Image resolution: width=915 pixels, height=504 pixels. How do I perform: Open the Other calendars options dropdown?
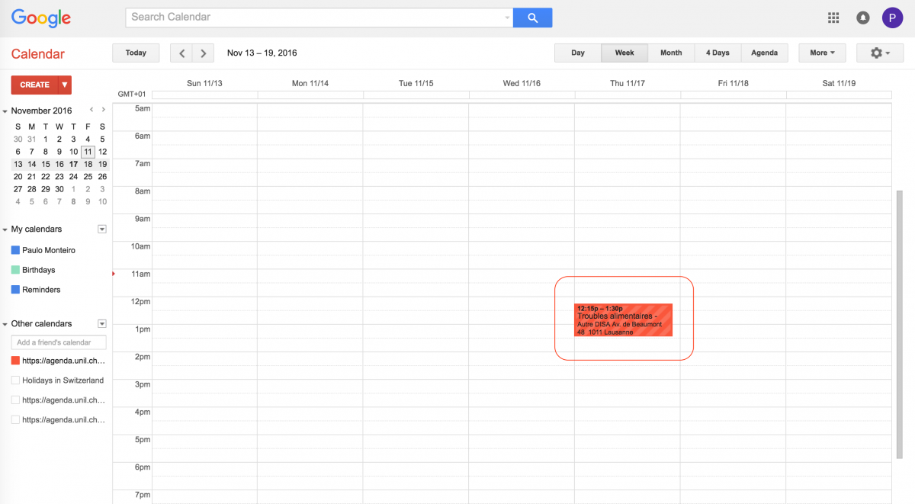(x=102, y=323)
